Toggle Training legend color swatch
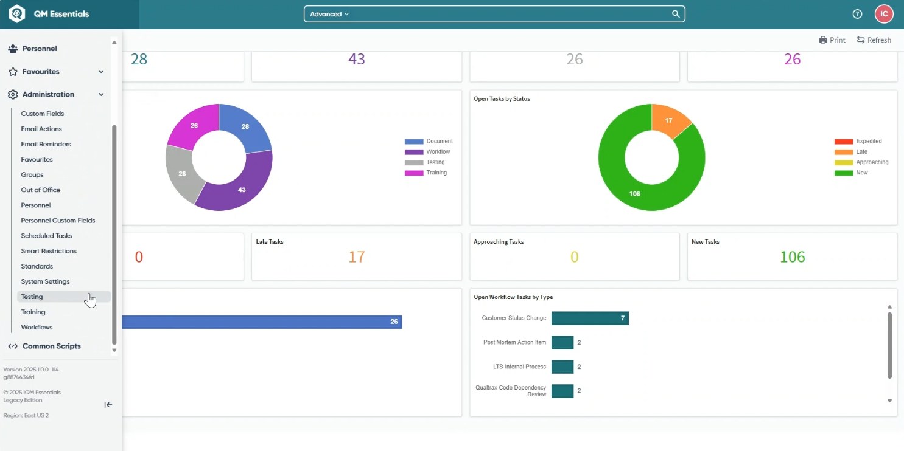The image size is (904, 451). click(x=413, y=173)
